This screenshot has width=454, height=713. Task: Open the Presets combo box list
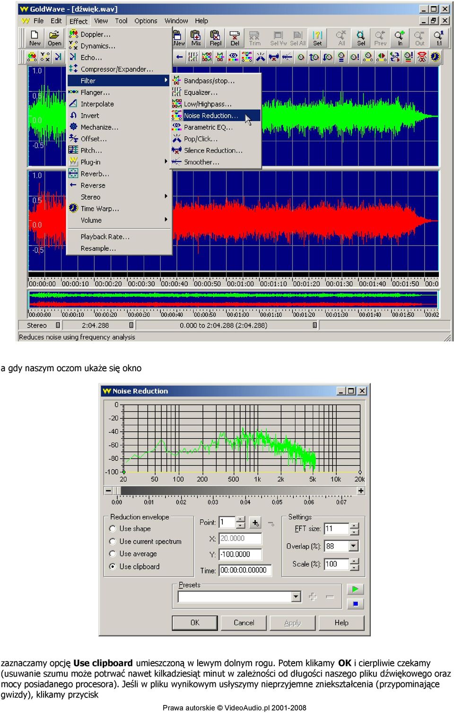click(296, 597)
